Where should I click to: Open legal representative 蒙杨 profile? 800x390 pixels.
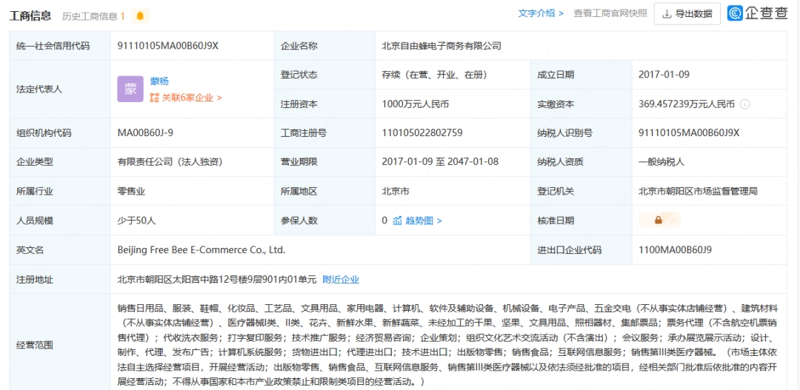159,81
